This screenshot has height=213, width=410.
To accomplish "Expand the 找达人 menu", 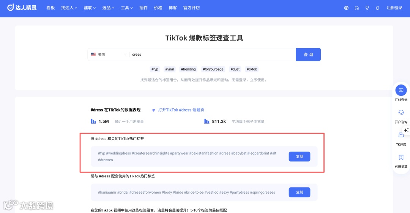I will pyautogui.click(x=69, y=8).
